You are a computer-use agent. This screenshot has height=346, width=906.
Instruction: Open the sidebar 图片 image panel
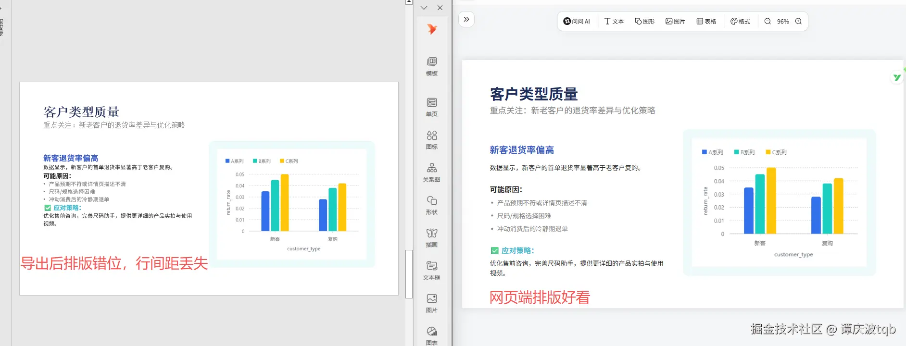tap(432, 303)
